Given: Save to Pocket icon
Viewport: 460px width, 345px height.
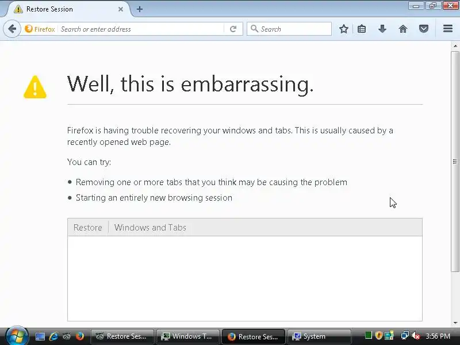Looking at the screenshot, I should [x=423, y=29].
